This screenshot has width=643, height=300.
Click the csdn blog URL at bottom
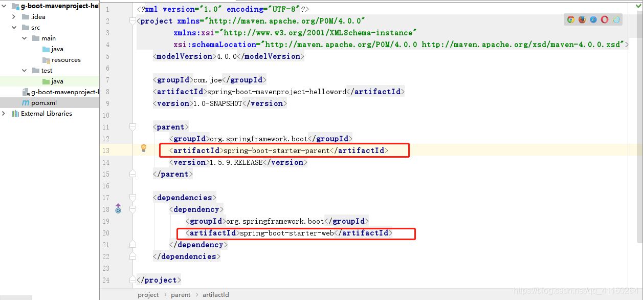(x=576, y=290)
